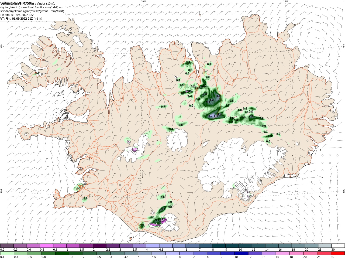Click the 5.7 precipitation value on the map

click(x=211, y=116)
